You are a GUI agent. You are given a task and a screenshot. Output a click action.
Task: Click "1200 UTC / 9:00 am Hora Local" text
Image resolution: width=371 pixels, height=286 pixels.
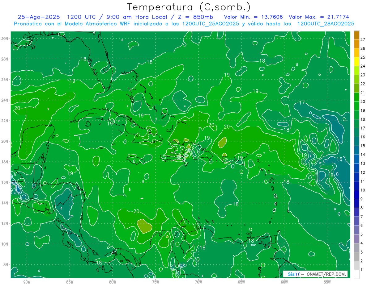[117, 17]
